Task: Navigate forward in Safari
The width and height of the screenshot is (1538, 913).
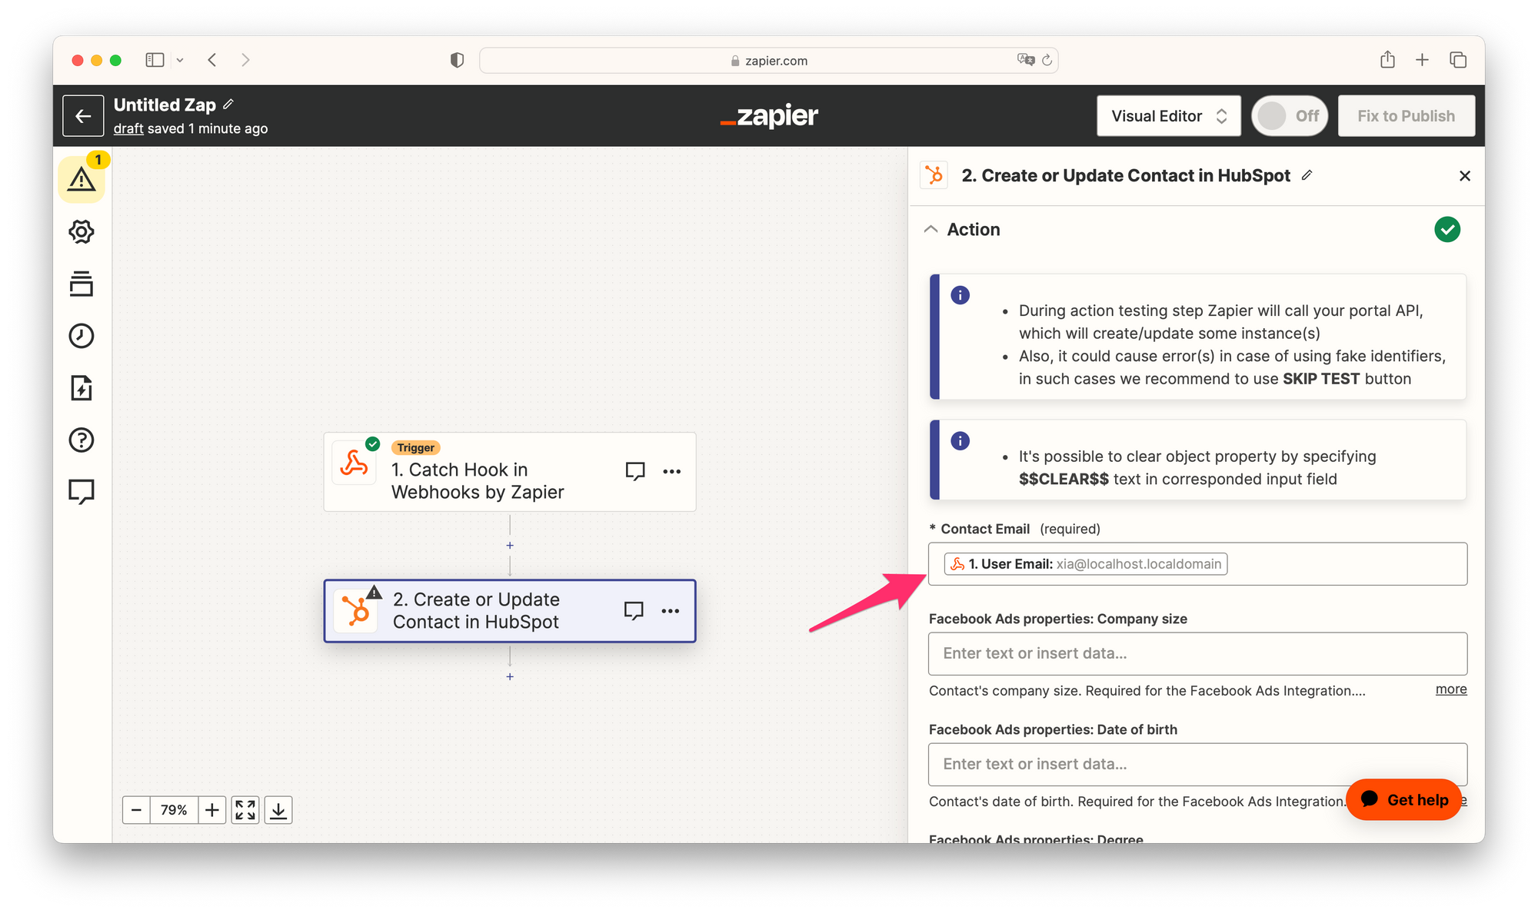Action: [245, 60]
